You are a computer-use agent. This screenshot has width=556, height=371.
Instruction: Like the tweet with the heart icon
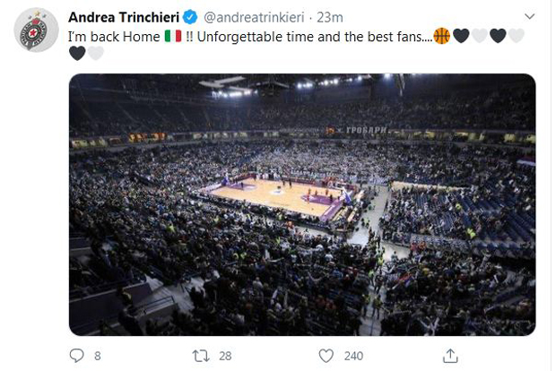pos(326,355)
